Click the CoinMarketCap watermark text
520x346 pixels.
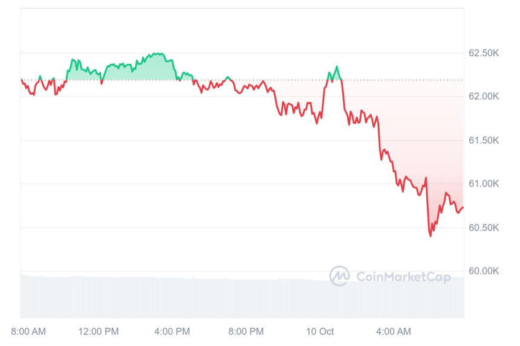click(x=403, y=277)
